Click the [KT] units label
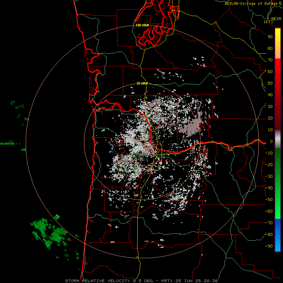This screenshot has height=283, width=283. pyautogui.click(x=269, y=22)
